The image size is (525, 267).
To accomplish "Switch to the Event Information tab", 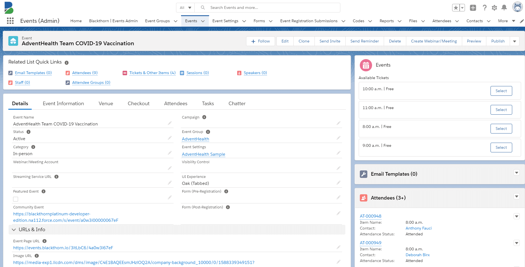I will [x=63, y=104].
